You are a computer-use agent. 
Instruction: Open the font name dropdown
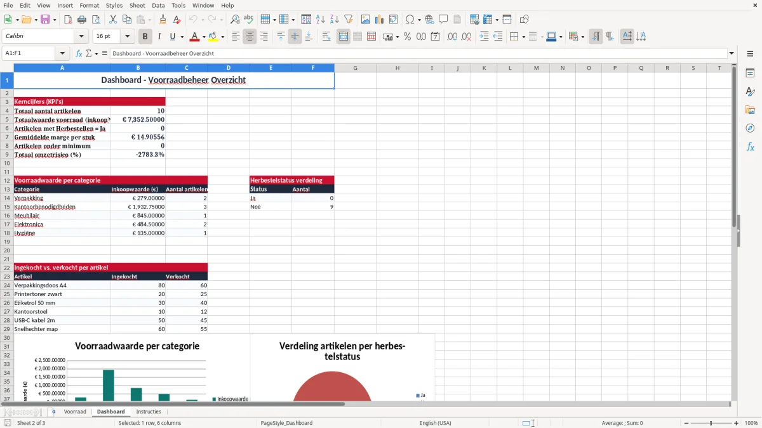81,37
